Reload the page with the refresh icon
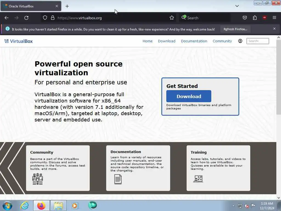281x211 pixels. [x=26, y=18]
